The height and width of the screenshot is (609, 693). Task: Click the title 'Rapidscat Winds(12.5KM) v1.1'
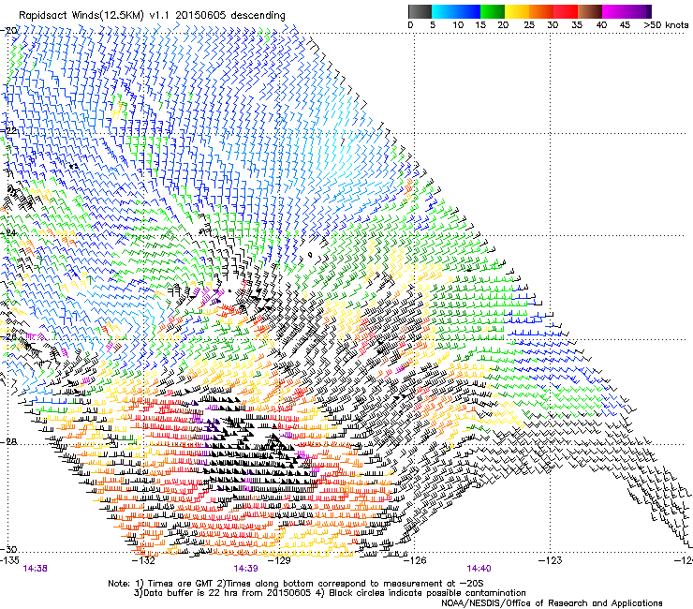(96, 16)
